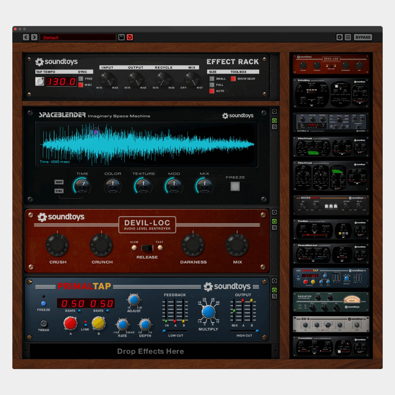Click SpaceBlender MIX knob
The image size is (395, 395).
(204, 186)
